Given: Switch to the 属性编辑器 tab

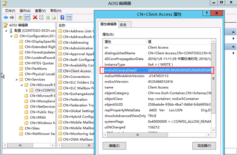Looking at the screenshot, I should pyautogui.click(x=108, y=24).
